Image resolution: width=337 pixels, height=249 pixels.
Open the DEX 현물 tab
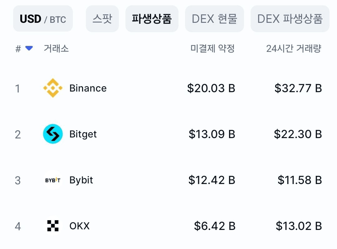(214, 19)
